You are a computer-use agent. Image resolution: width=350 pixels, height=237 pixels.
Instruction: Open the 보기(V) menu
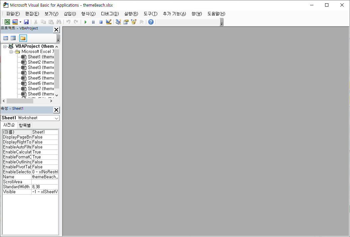pos(51,14)
